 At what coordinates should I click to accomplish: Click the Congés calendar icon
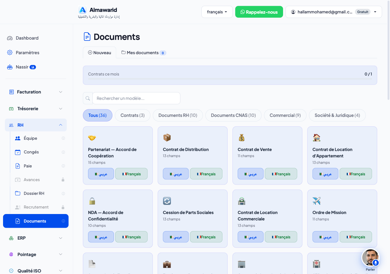tap(18, 152)
